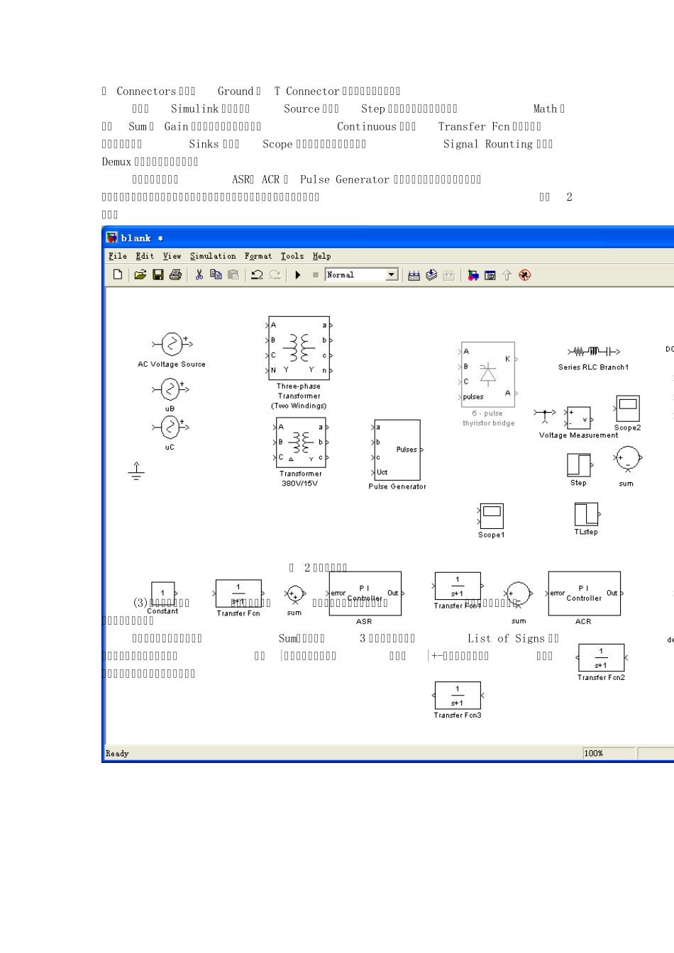Image resolution: width=674 pixels, height=953 pixels.
Task: Open the Tools menu
Action: click(x=292, y=256)
